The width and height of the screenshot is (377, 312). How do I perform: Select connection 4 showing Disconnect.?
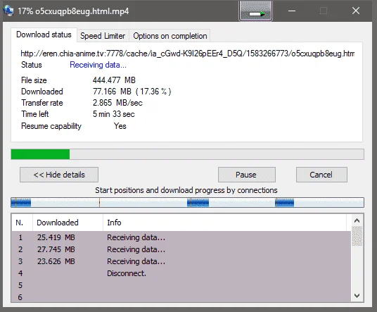tap(181, 273)
